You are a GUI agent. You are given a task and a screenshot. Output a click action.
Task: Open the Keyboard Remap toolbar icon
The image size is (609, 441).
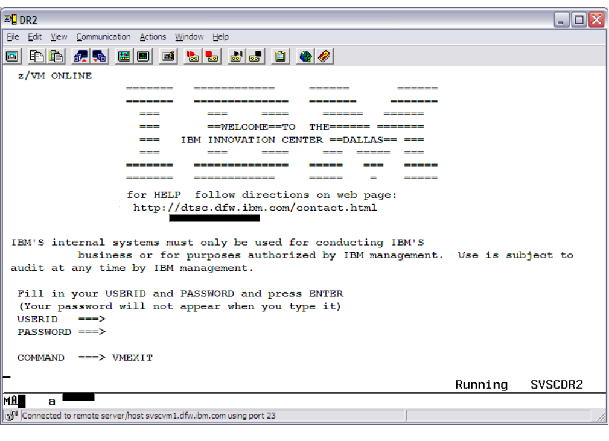pos(168,56)
